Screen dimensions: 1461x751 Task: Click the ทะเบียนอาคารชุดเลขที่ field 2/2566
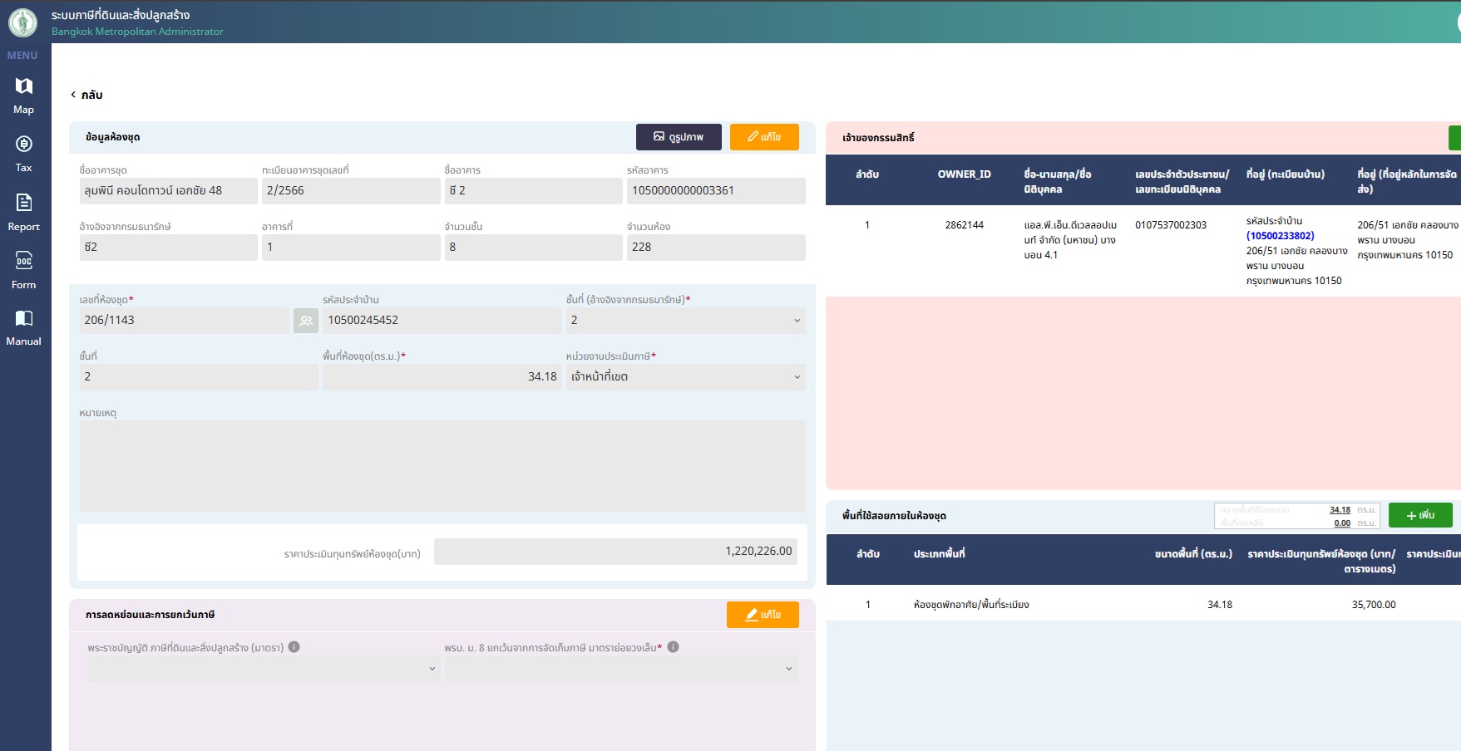351,191
